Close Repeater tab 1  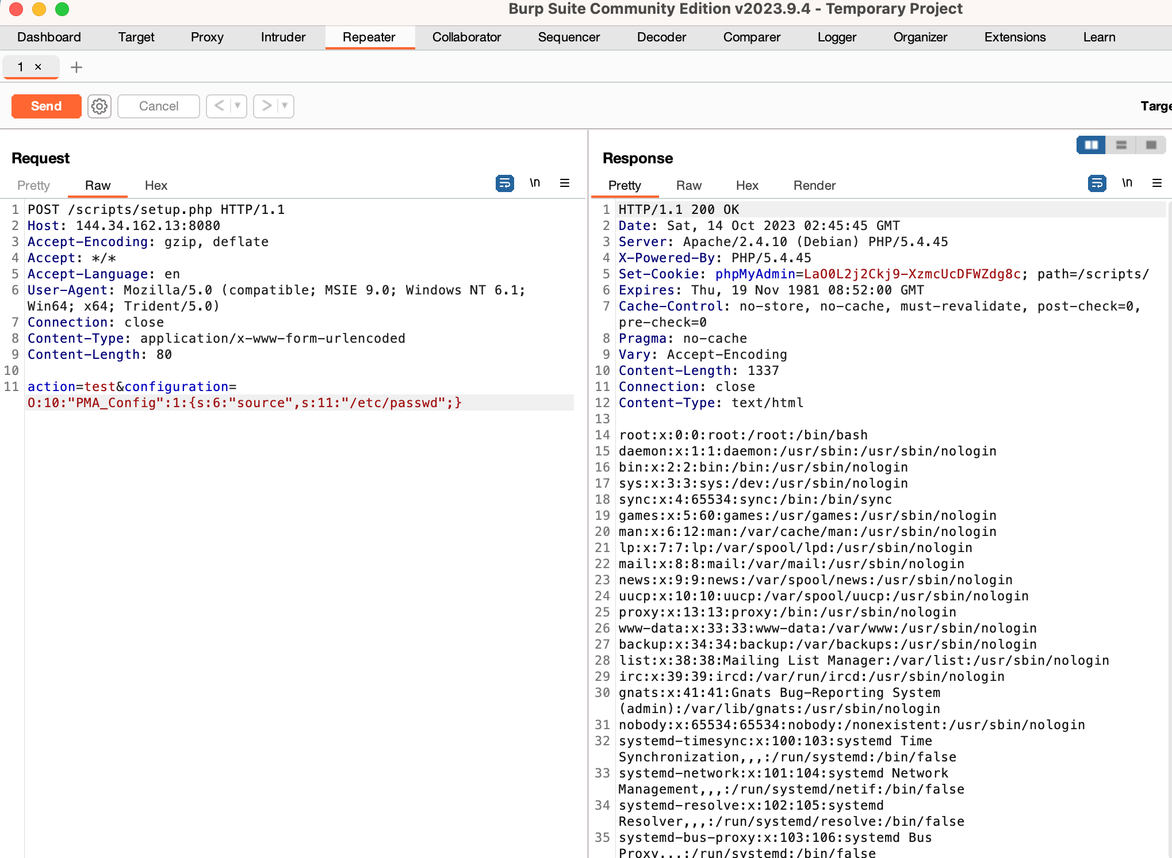point(38,67)
